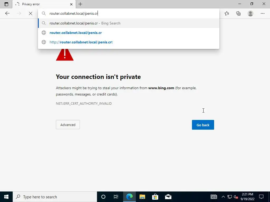Select the http://router.collabnet.local/penis.crt suggestion
Screen dimensions: 270x202
coord(129,42)
